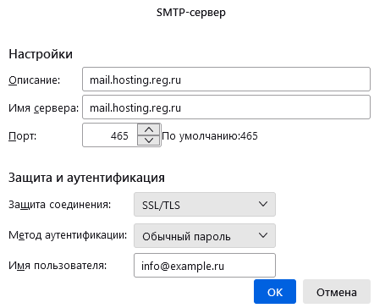This screenshot has width=374, height=308.
Task: Click the Имя сервера label
Action: [43, 108]
